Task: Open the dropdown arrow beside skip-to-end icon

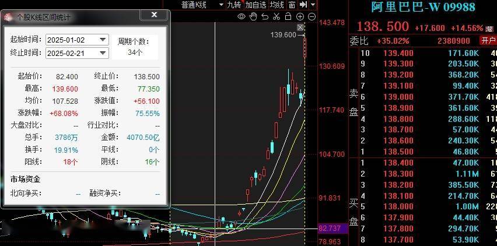Action: 313,5
